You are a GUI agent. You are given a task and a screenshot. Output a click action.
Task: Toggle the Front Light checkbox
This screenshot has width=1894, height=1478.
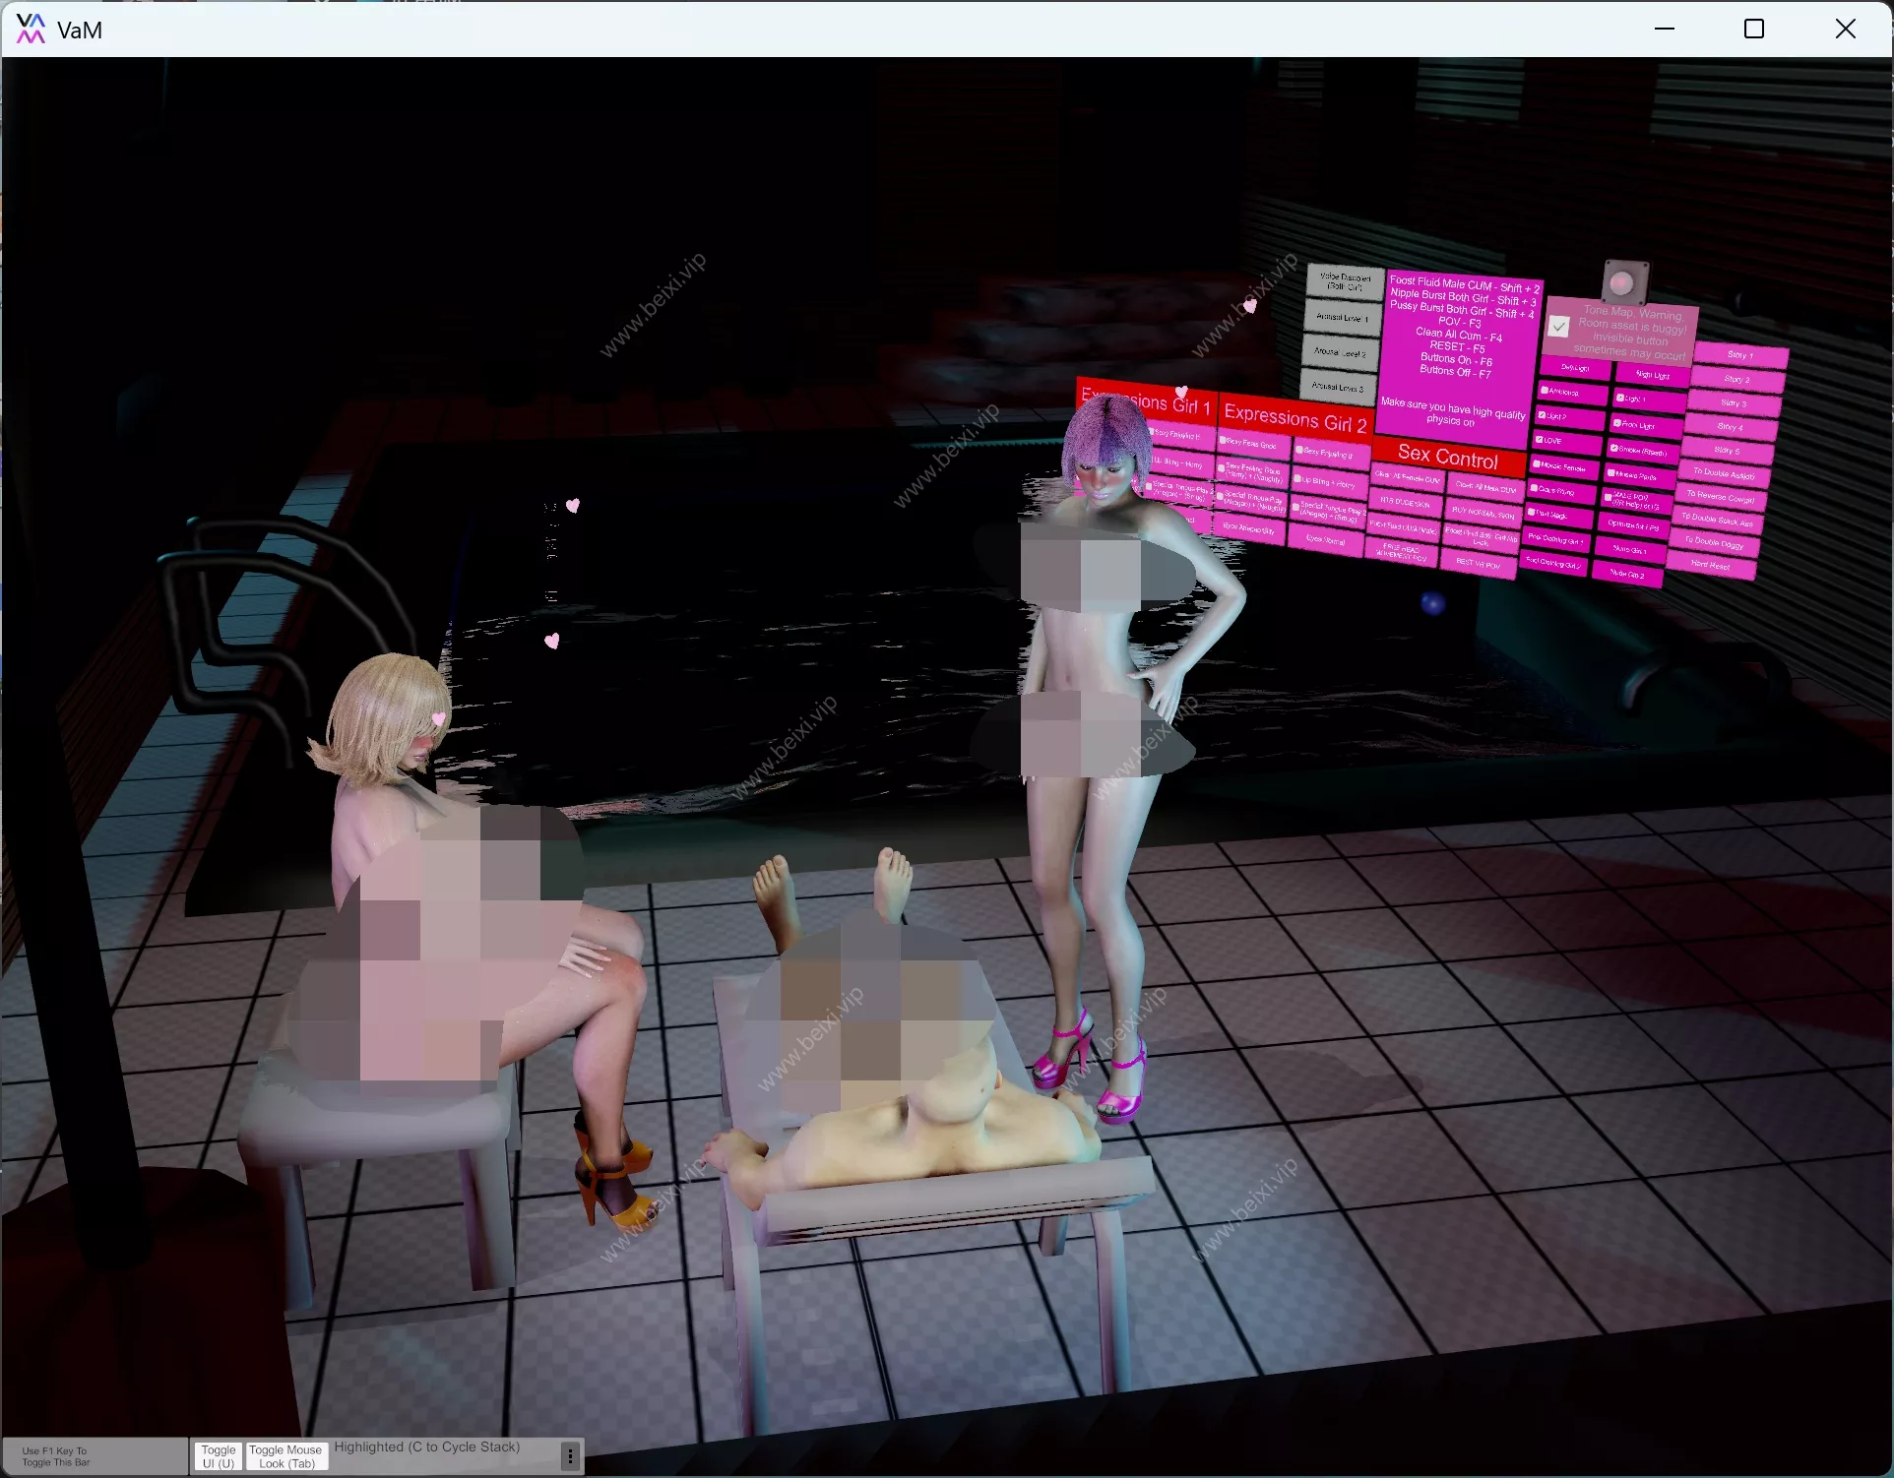tap(1616, 423)
